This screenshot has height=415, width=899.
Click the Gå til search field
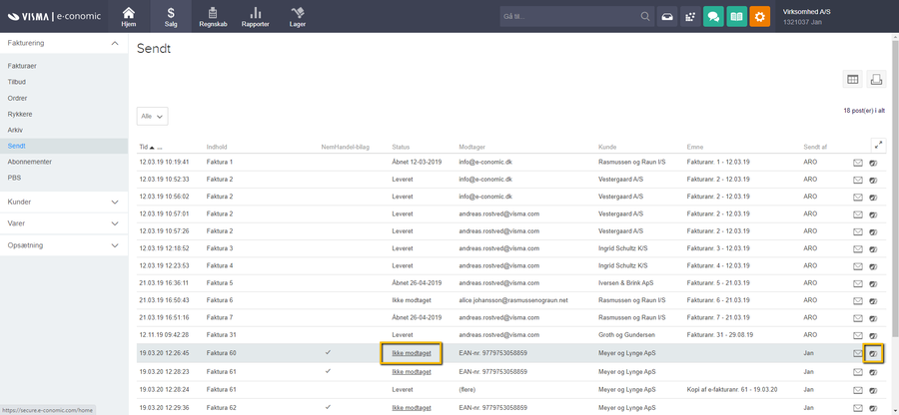click(x=567, y=17)
